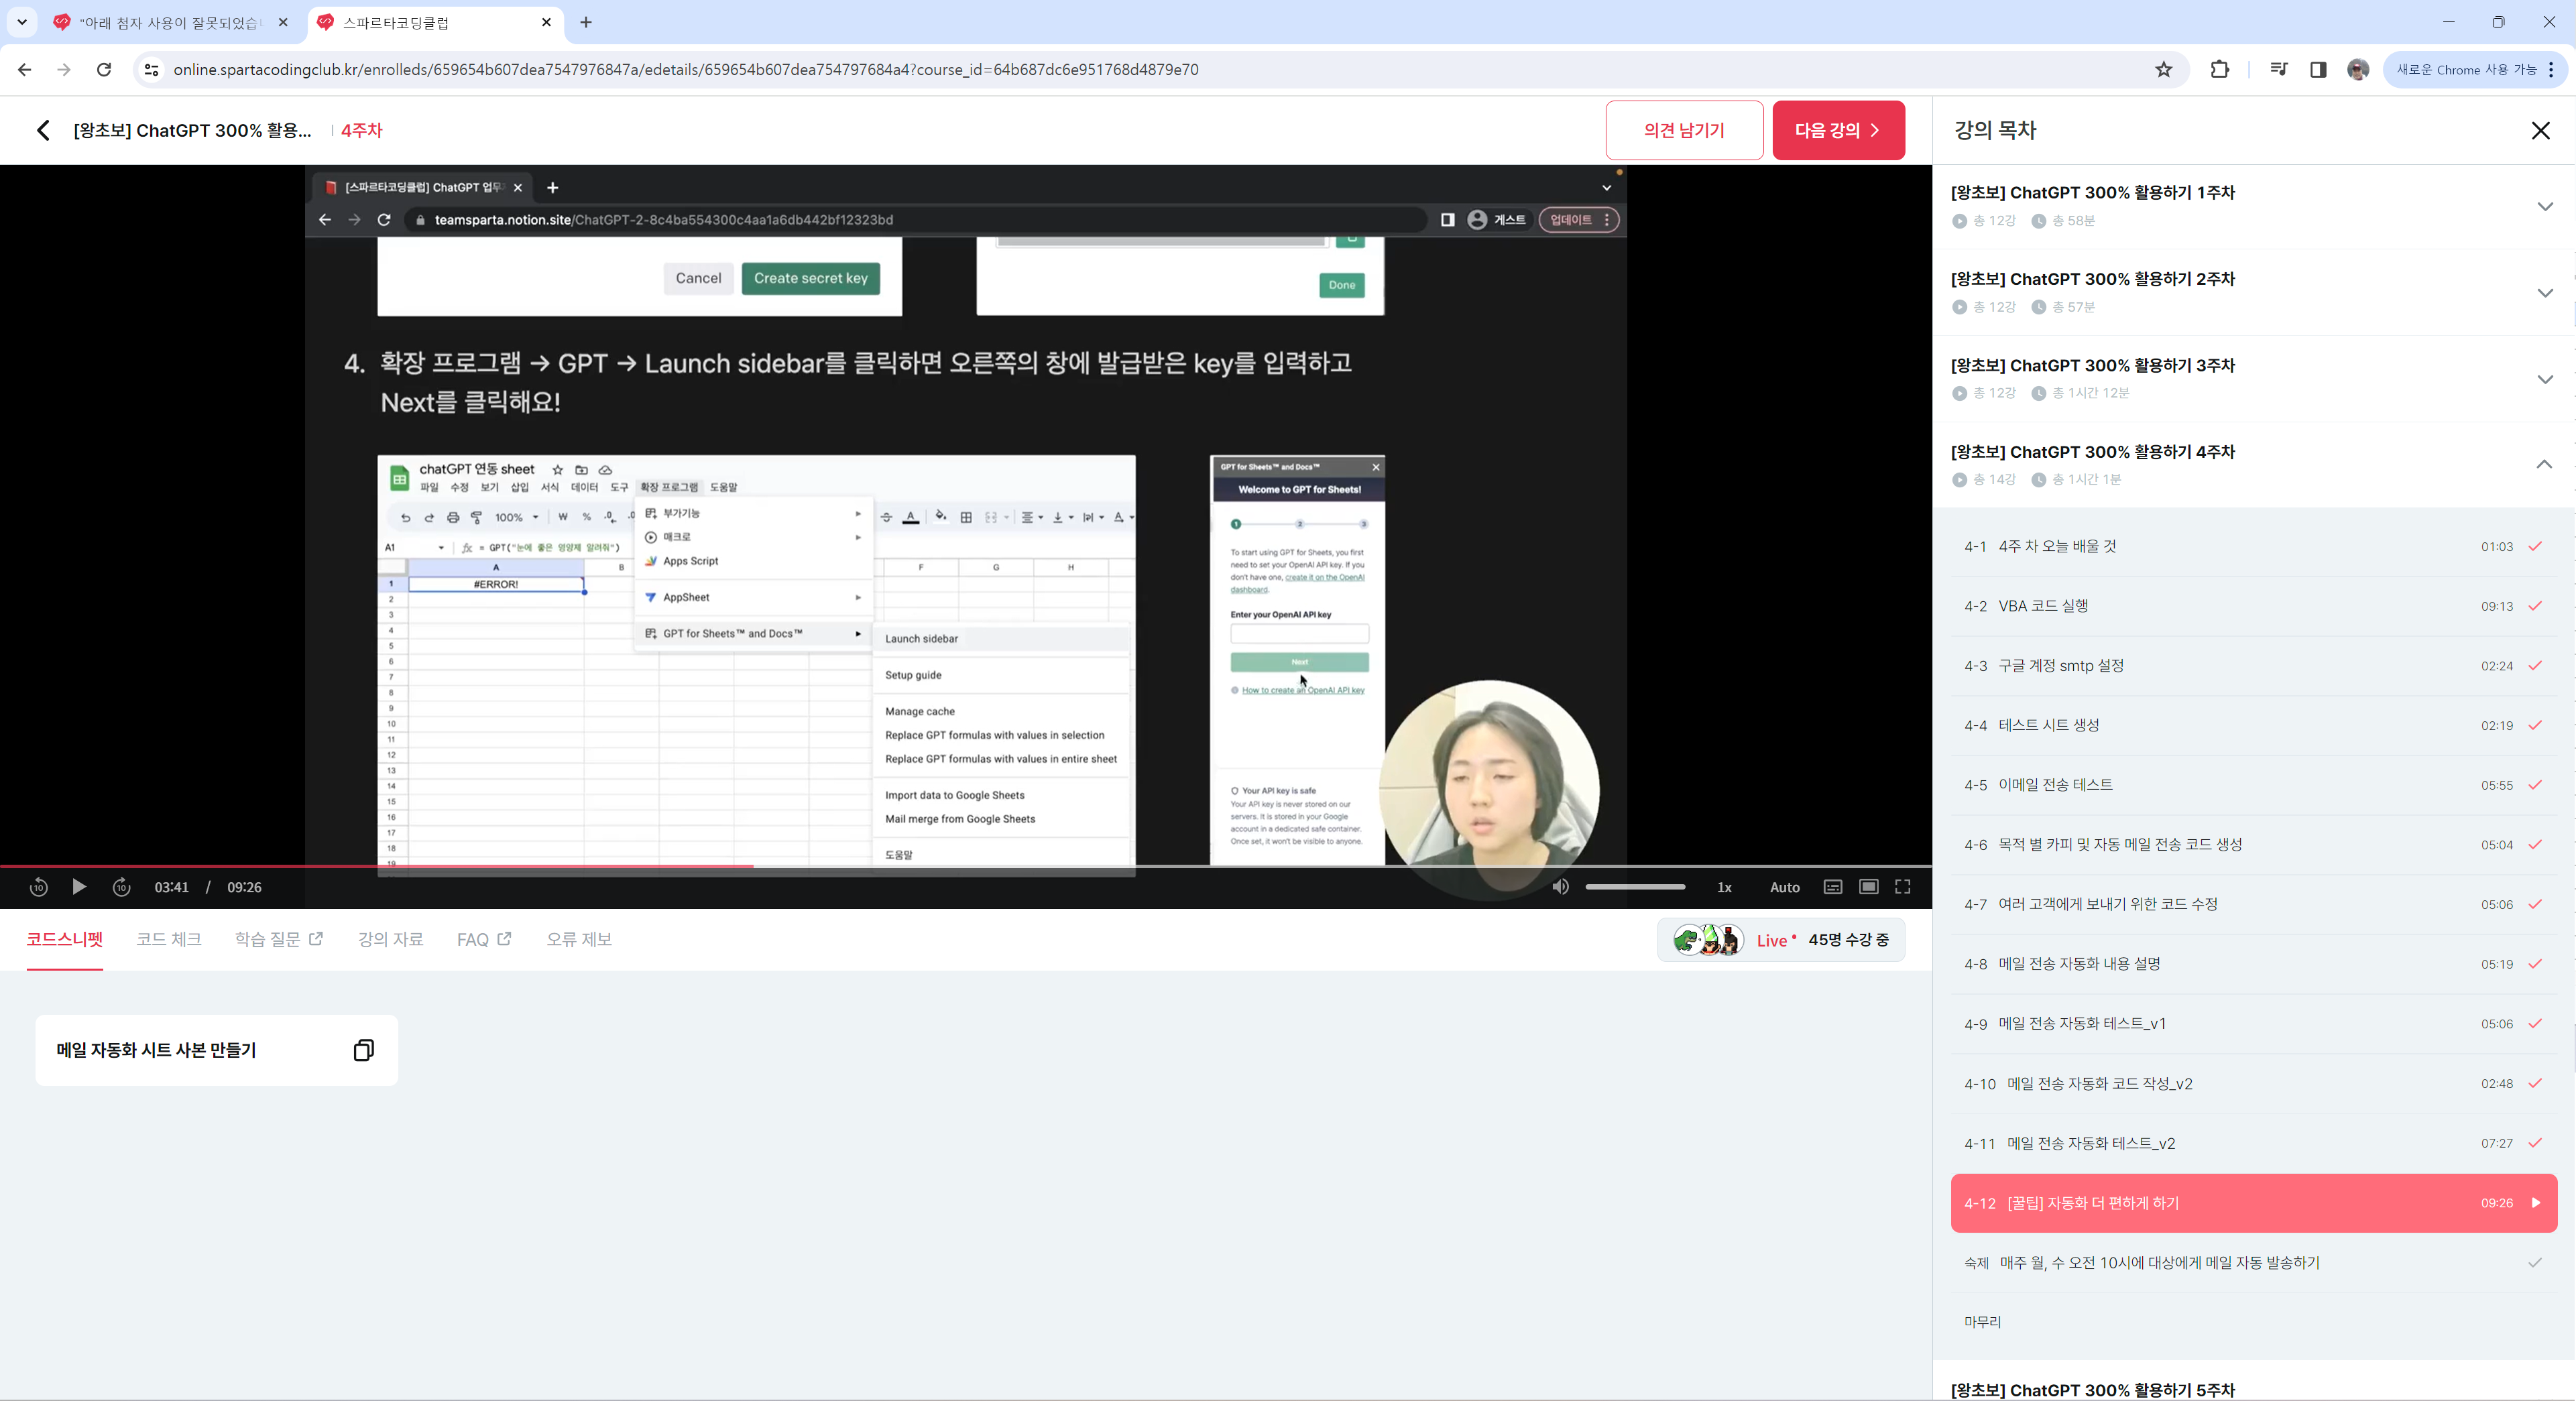Open lecture 4-1 4주 차 오늘 배울 것
Viewport: 2576px width, 1401px height.
click(2254, 547)
